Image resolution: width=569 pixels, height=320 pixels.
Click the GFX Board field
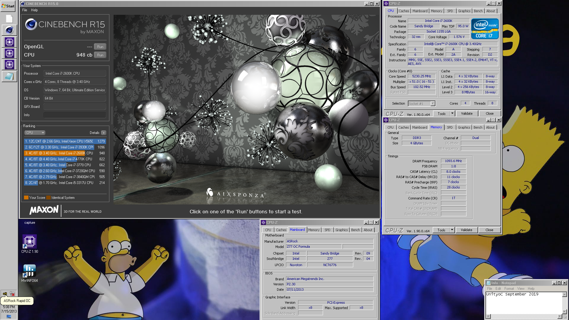(x=75, y=107)
